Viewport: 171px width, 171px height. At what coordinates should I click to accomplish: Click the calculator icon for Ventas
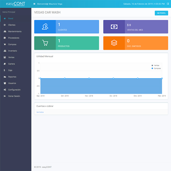click(5, 57)
